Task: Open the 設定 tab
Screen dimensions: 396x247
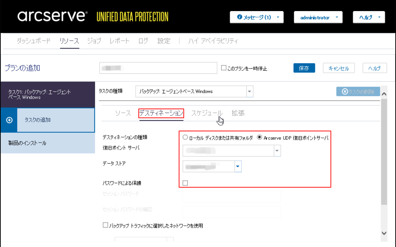Action: 164,41
